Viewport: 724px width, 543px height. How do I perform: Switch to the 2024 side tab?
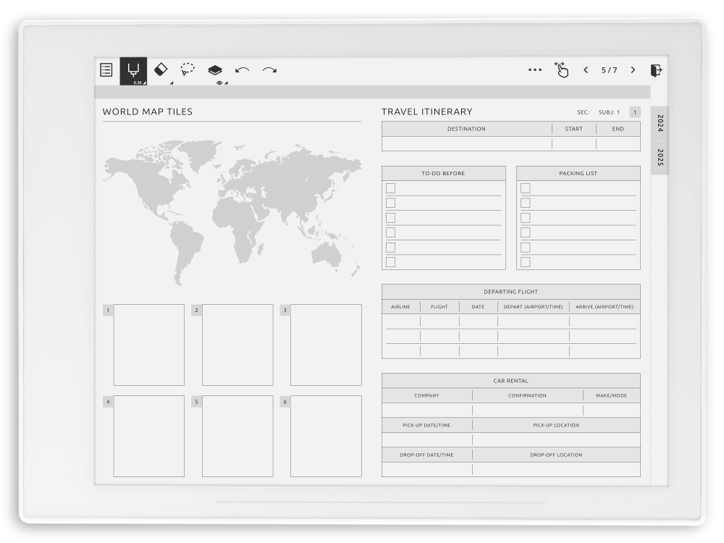tap(660, 123)
